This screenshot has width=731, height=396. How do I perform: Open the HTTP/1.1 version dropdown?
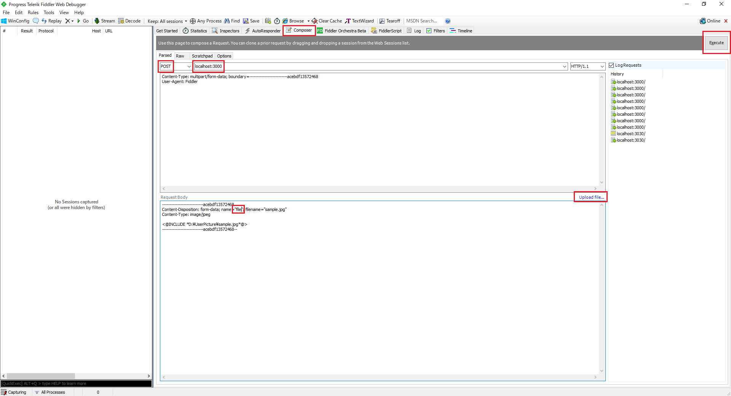pos(587,66)
